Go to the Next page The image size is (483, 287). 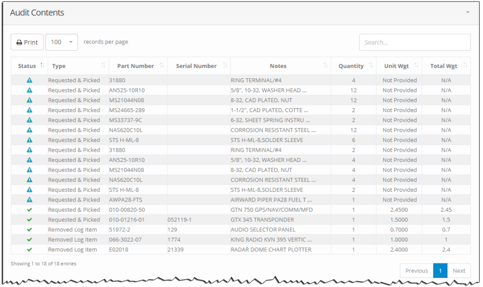(x=459, y=271)
